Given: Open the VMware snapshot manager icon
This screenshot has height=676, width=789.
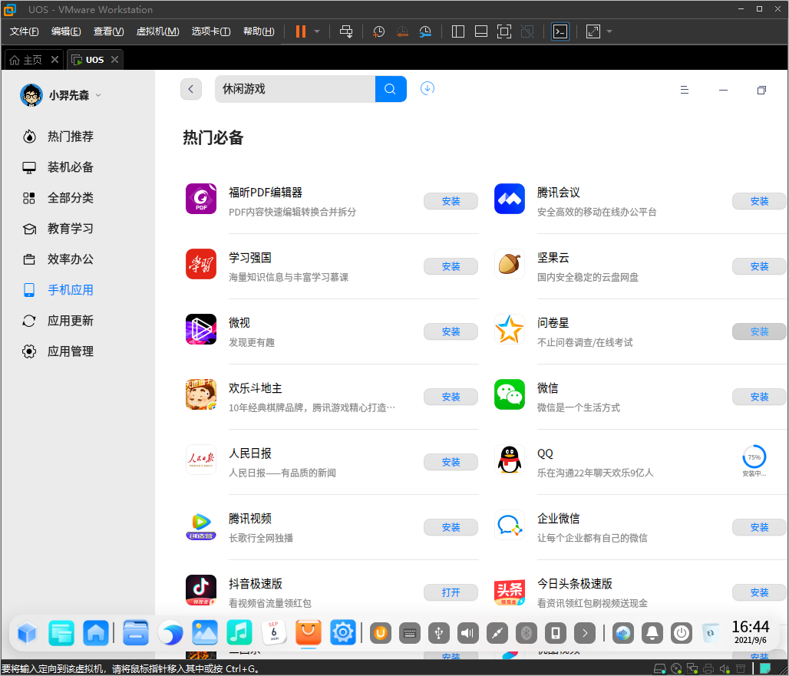Looking at the screenshot, I should point(425,31).
